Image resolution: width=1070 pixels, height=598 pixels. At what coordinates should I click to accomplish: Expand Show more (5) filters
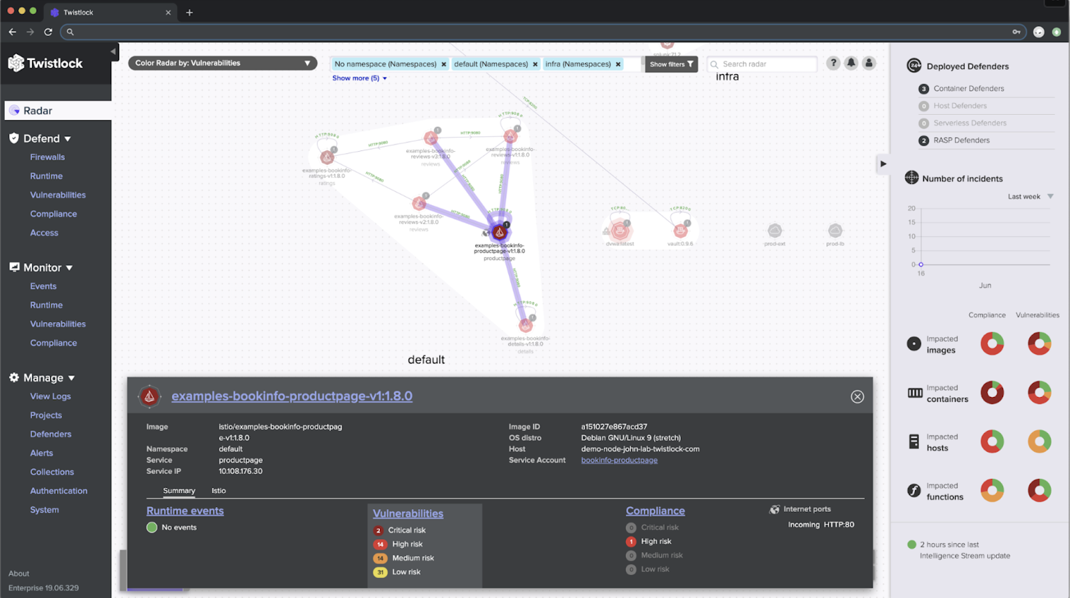pyautogui.click(x=360, y=78)
